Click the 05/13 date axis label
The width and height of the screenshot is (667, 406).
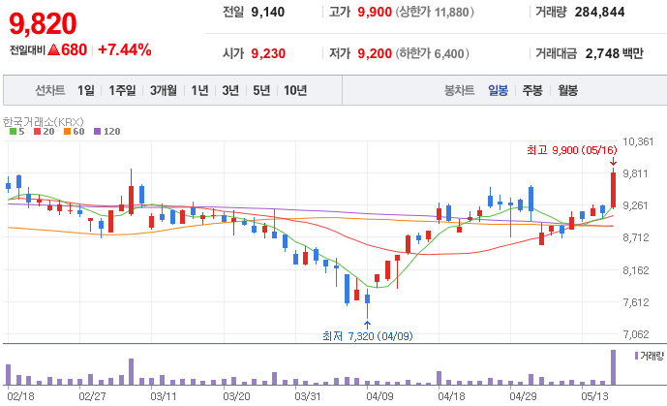(x=595, y=396)
